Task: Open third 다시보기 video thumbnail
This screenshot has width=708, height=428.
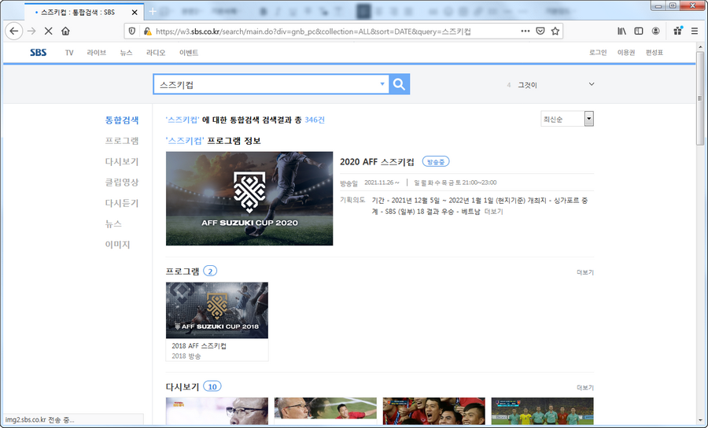Action: [434, 411]
